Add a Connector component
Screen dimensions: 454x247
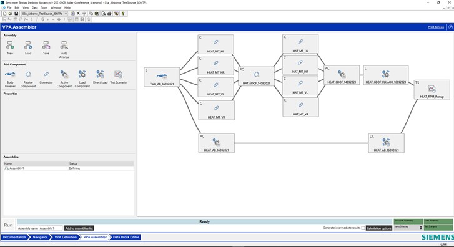pyautogui.click(x=46, y=75)
